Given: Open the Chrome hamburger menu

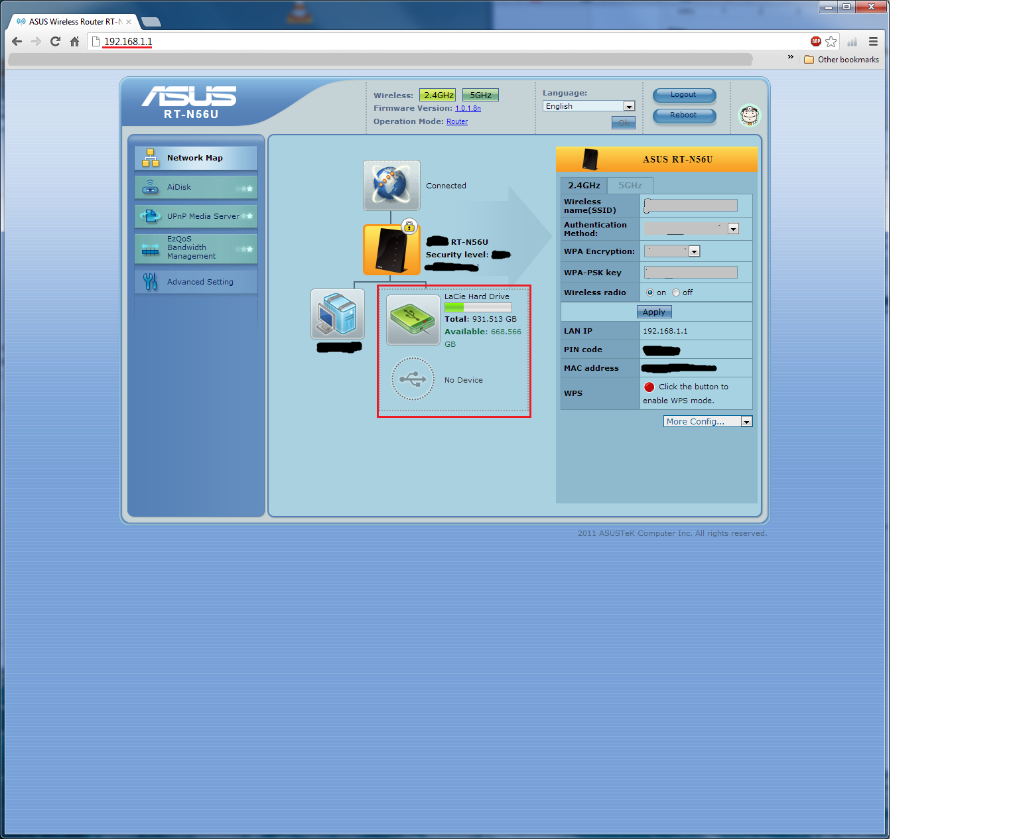Looking at the screenshot, I should pos(873,41).
